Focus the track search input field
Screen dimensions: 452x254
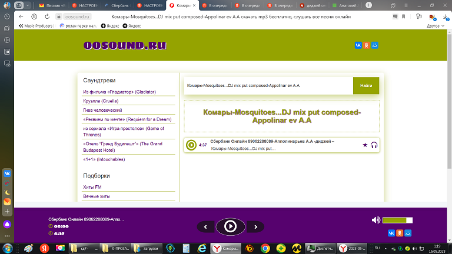(268, 85)
